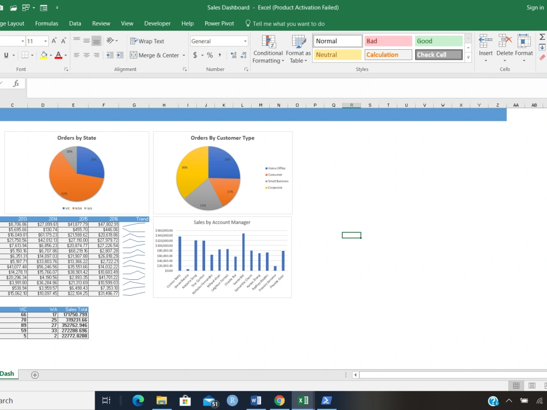The width and height of the screenshot is (547, 410).
Task: Click the Insert Function fx icon
Action: pyautogui.click(x=16, y=83)
